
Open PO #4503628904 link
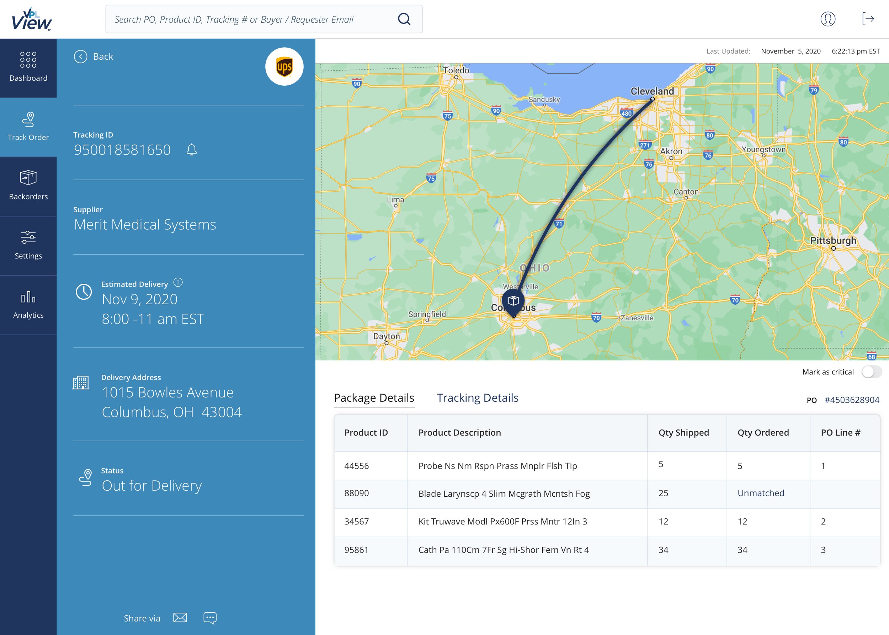[x=852, y=400]
